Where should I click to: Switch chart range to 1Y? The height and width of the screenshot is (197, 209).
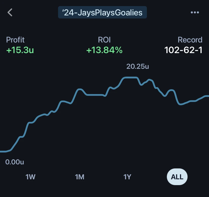[127, 177]
